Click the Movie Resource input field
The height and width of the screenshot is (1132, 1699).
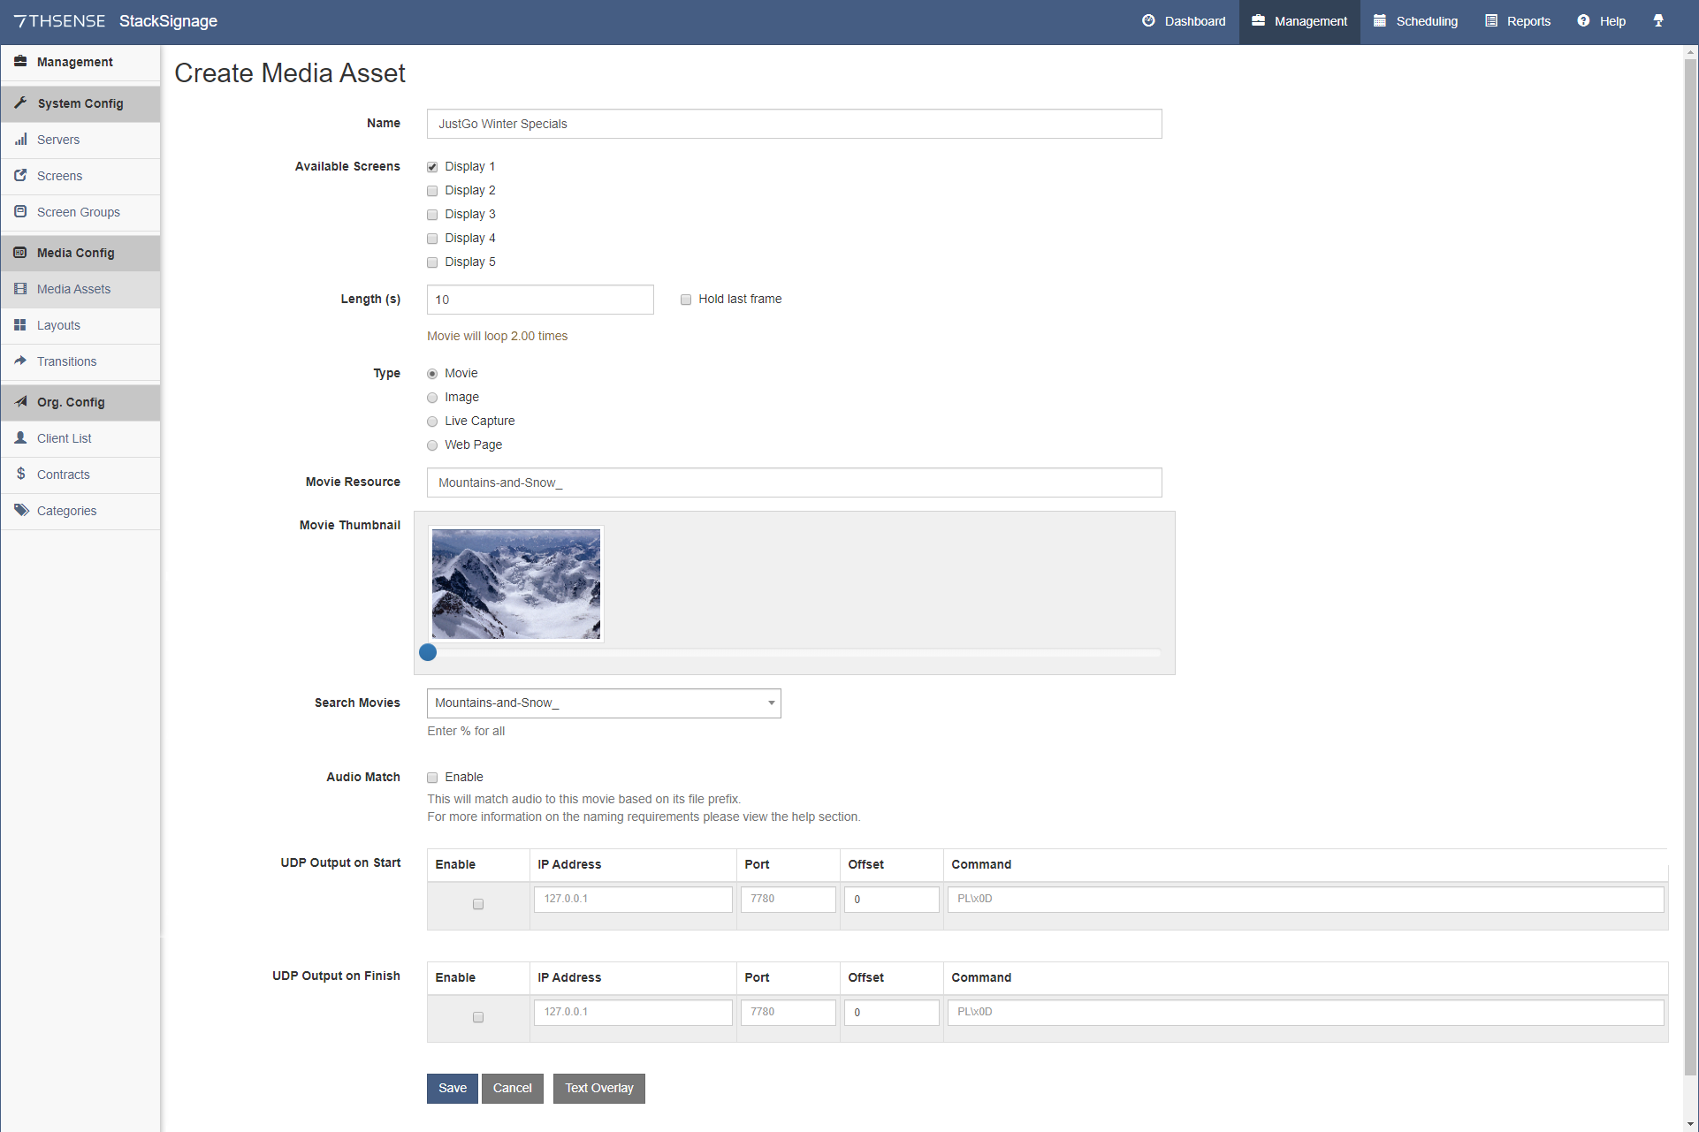point(794,482)
